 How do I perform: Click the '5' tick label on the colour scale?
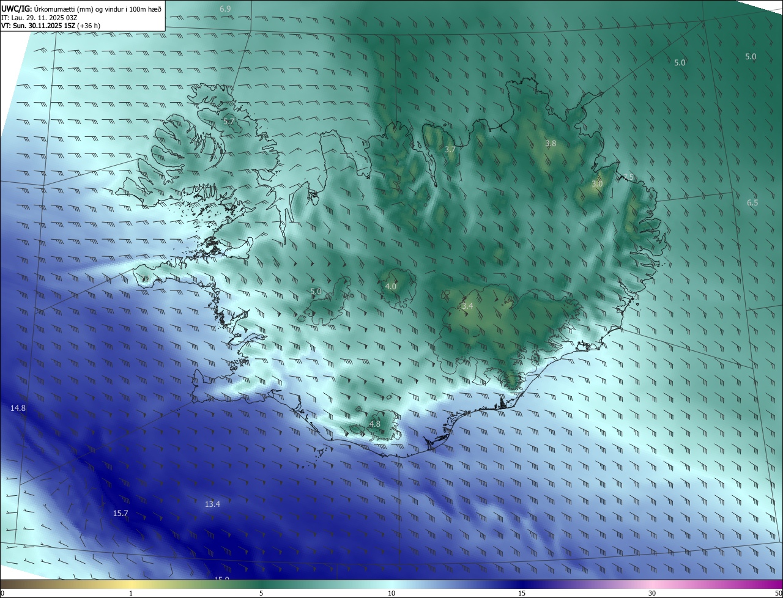[x=261, y=593]
